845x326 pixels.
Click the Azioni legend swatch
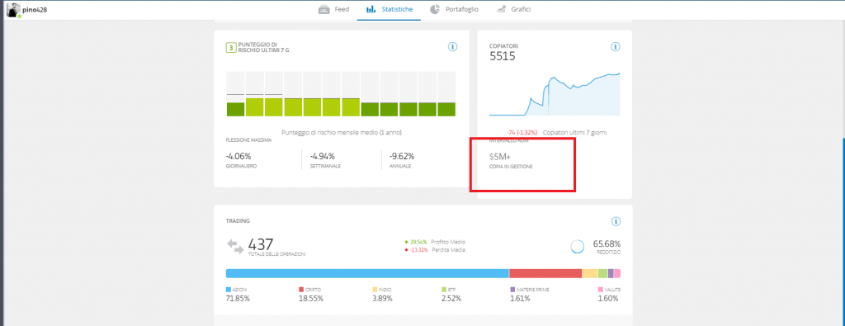click(229, 290)
